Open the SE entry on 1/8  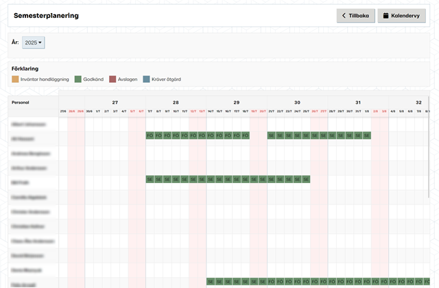pyautogui.click(x=367, y=136)
